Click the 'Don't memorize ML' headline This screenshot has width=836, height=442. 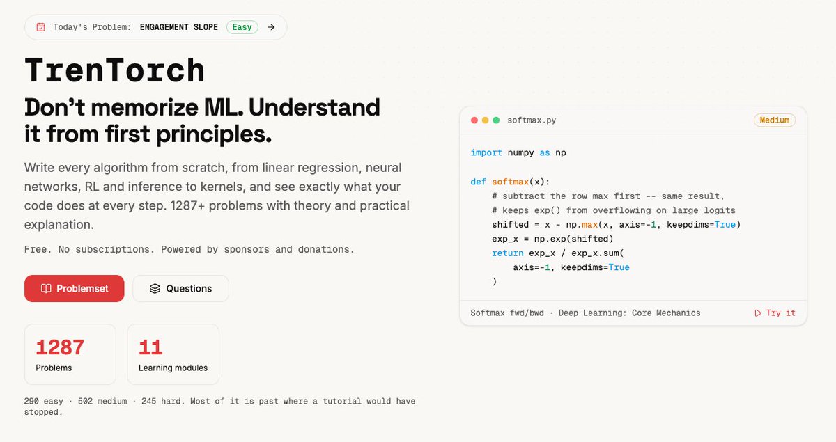pos(202,120)
